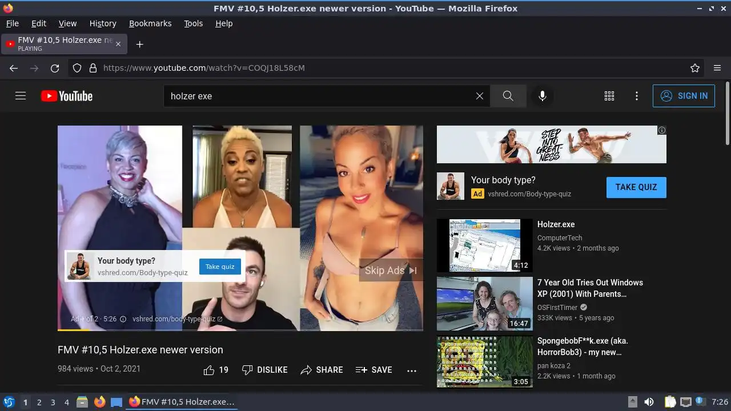Click the OSFirstTimer channel name

click(x=557, y=308)
